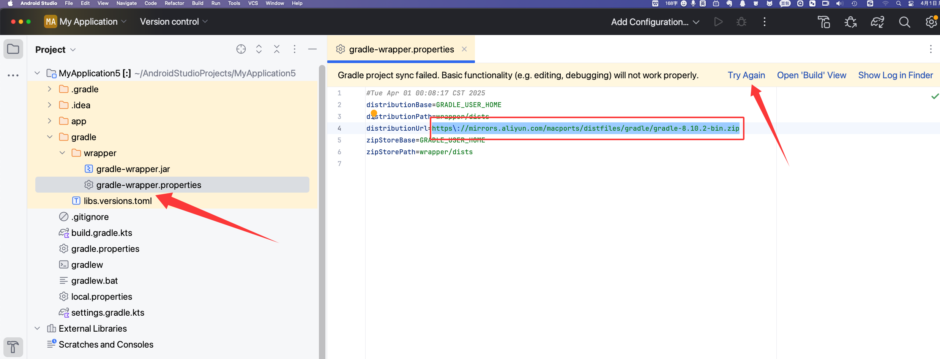Click the Select Opened File target icon
Viewport: 940px width, 359px height.
coord(241,49)
